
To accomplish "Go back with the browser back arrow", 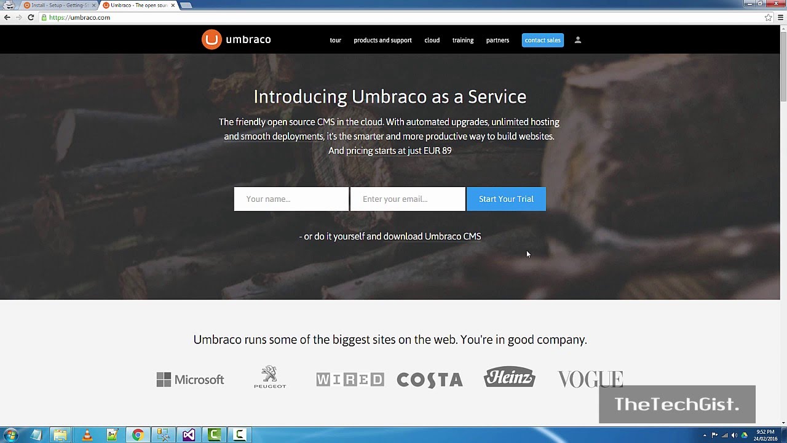I will (7, 17).
